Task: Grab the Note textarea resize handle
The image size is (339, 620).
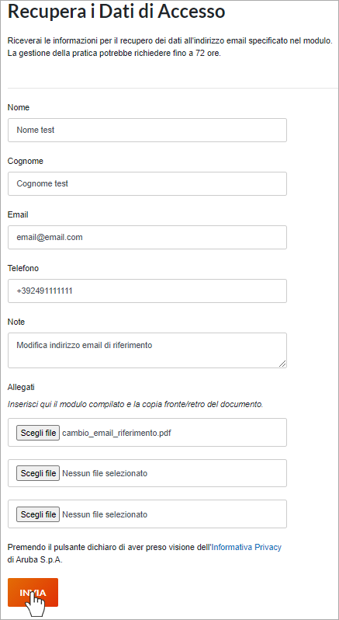Action: pos(282,364)
